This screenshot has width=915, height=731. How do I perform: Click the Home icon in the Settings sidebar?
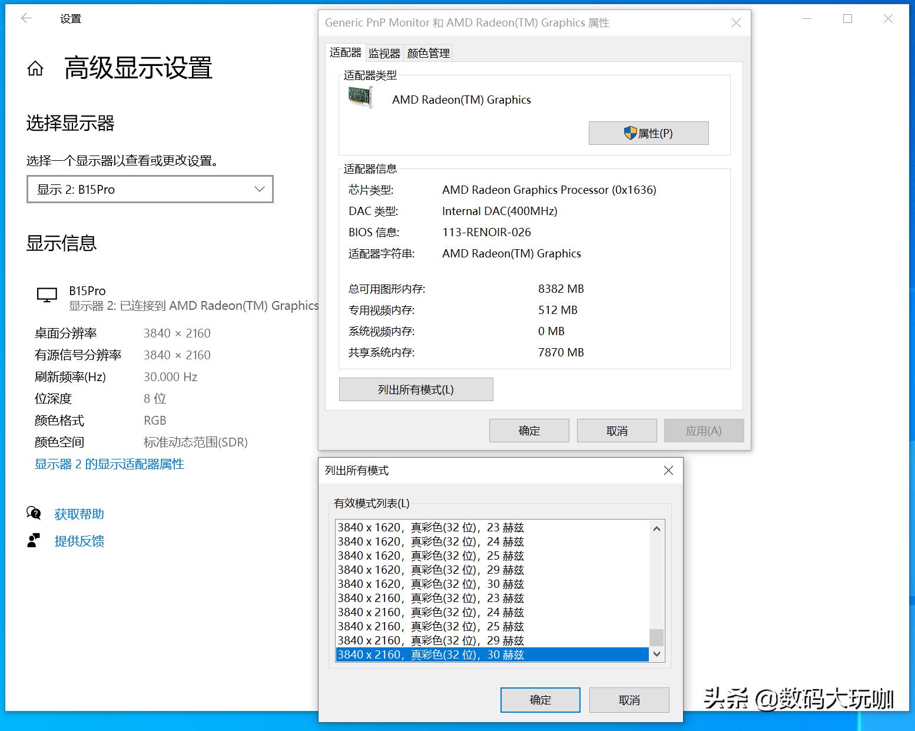click(x=37, y=67)
